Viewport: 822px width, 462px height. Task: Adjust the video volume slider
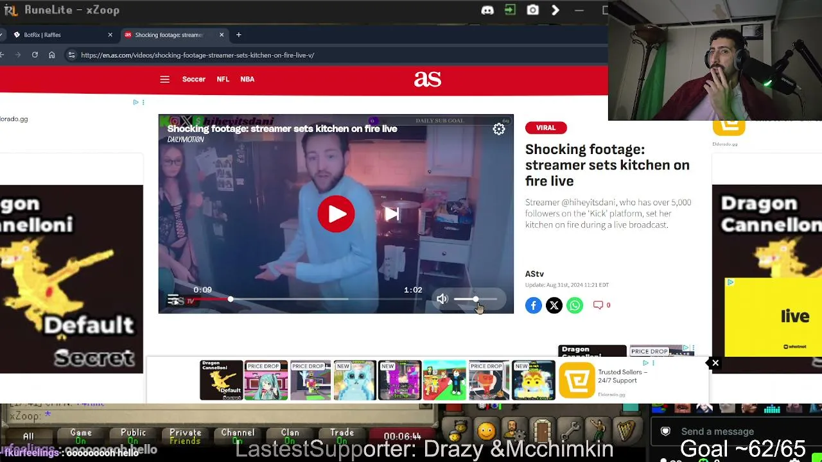[x=475, y=299]
